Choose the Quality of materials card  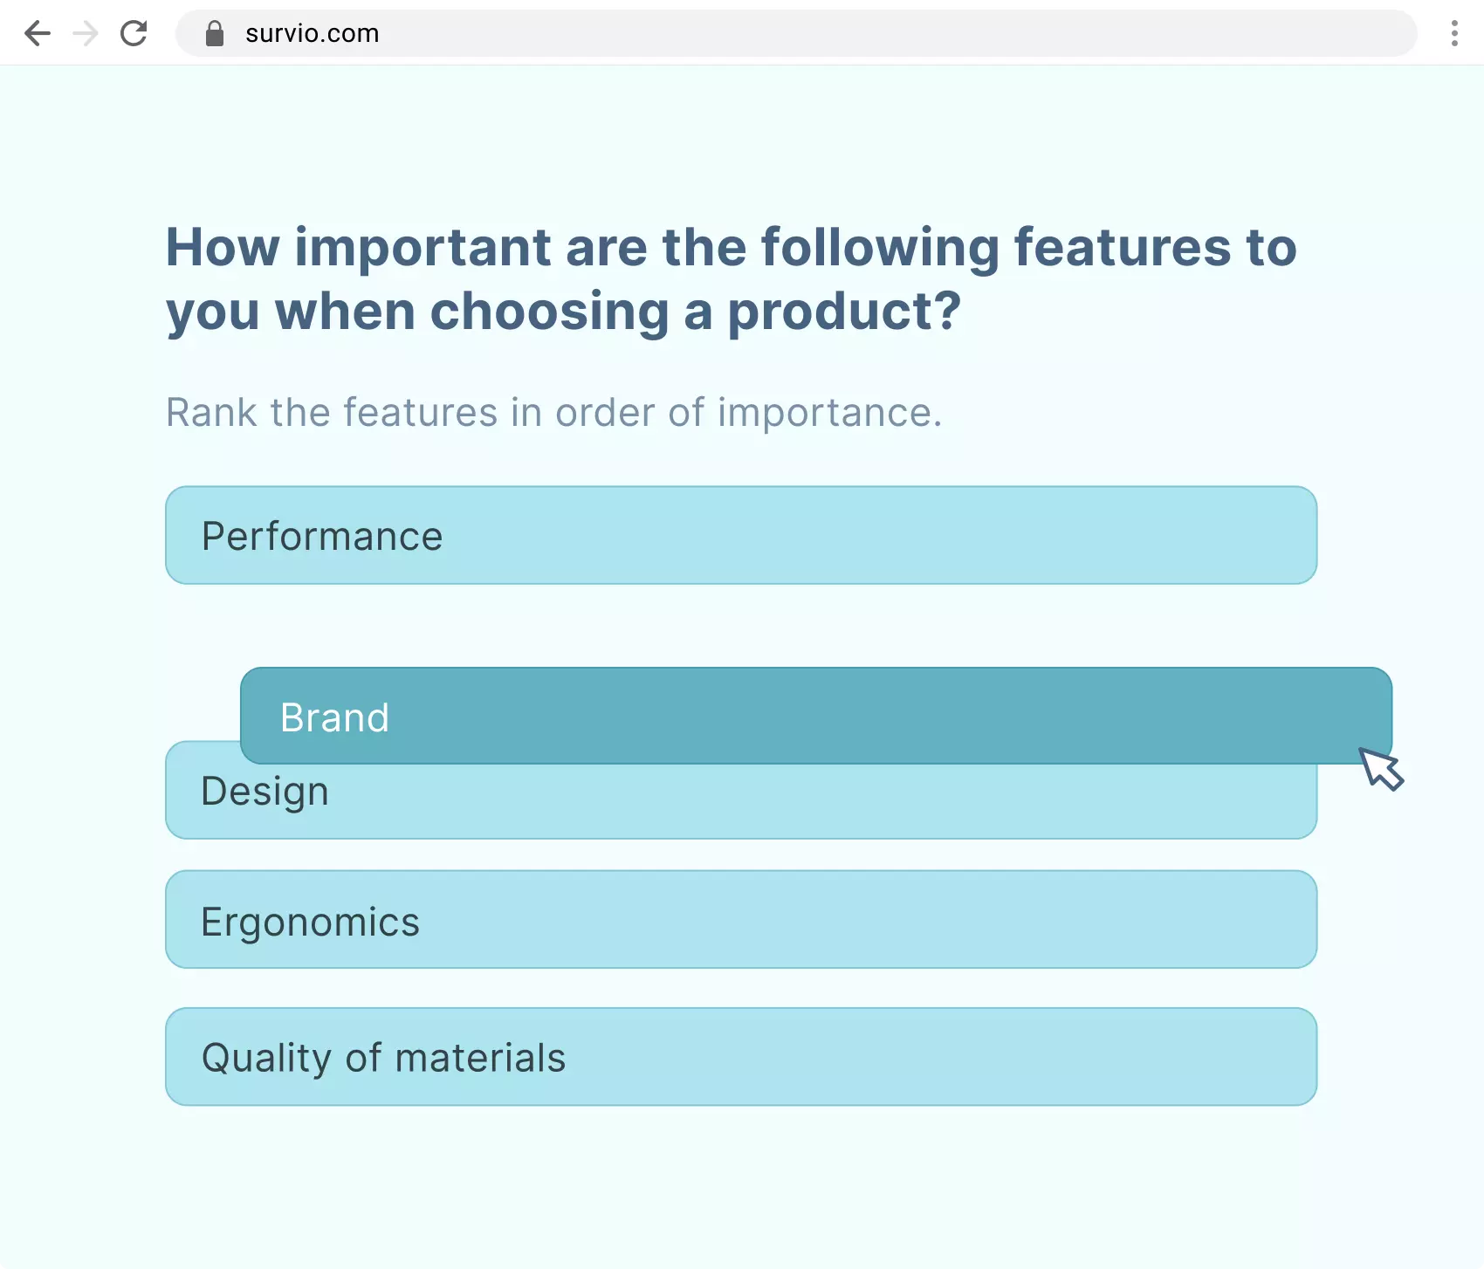[740, 1056]
